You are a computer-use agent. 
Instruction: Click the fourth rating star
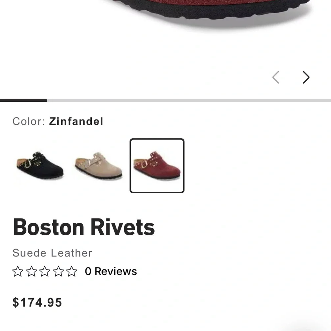click(59, 271)
